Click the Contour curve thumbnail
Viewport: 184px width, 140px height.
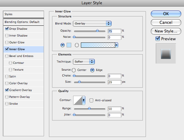point(78,100)
